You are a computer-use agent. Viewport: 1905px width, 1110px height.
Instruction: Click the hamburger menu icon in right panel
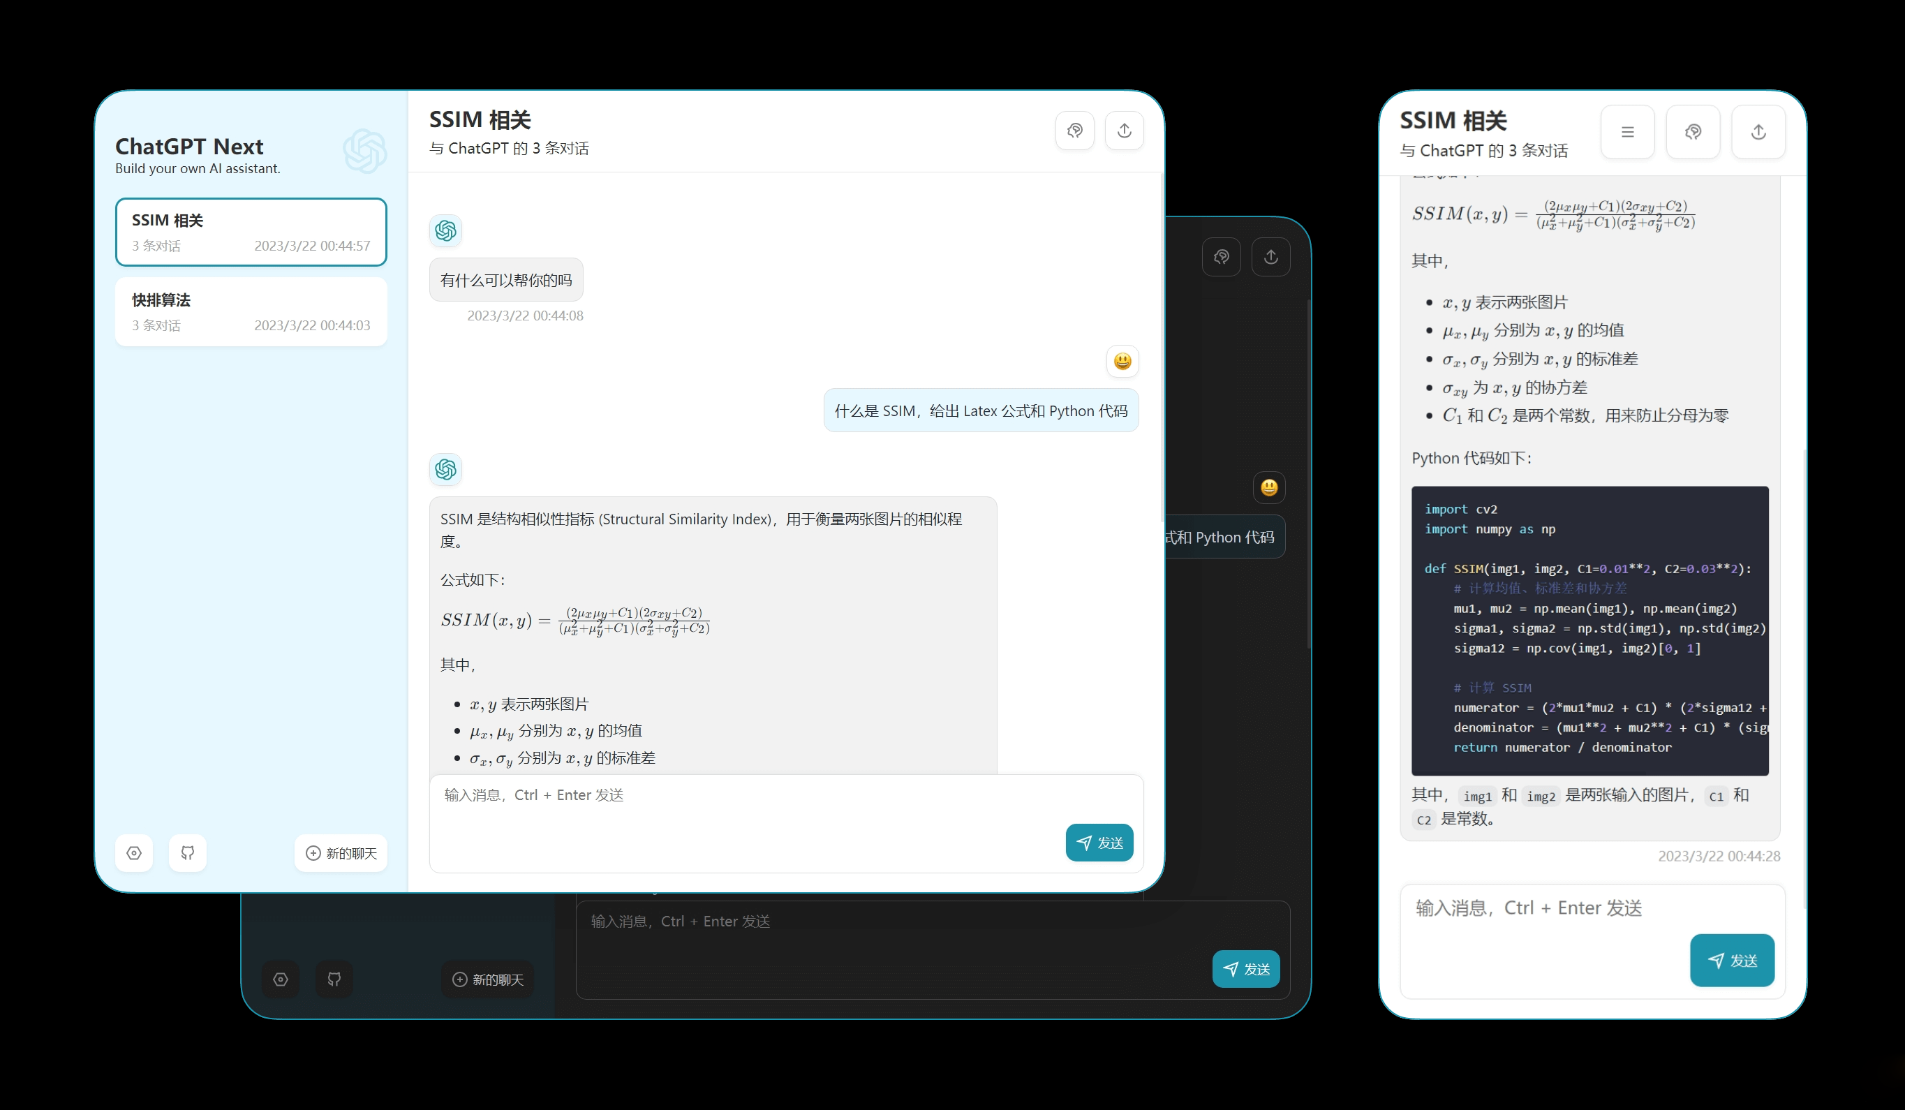1628,132
